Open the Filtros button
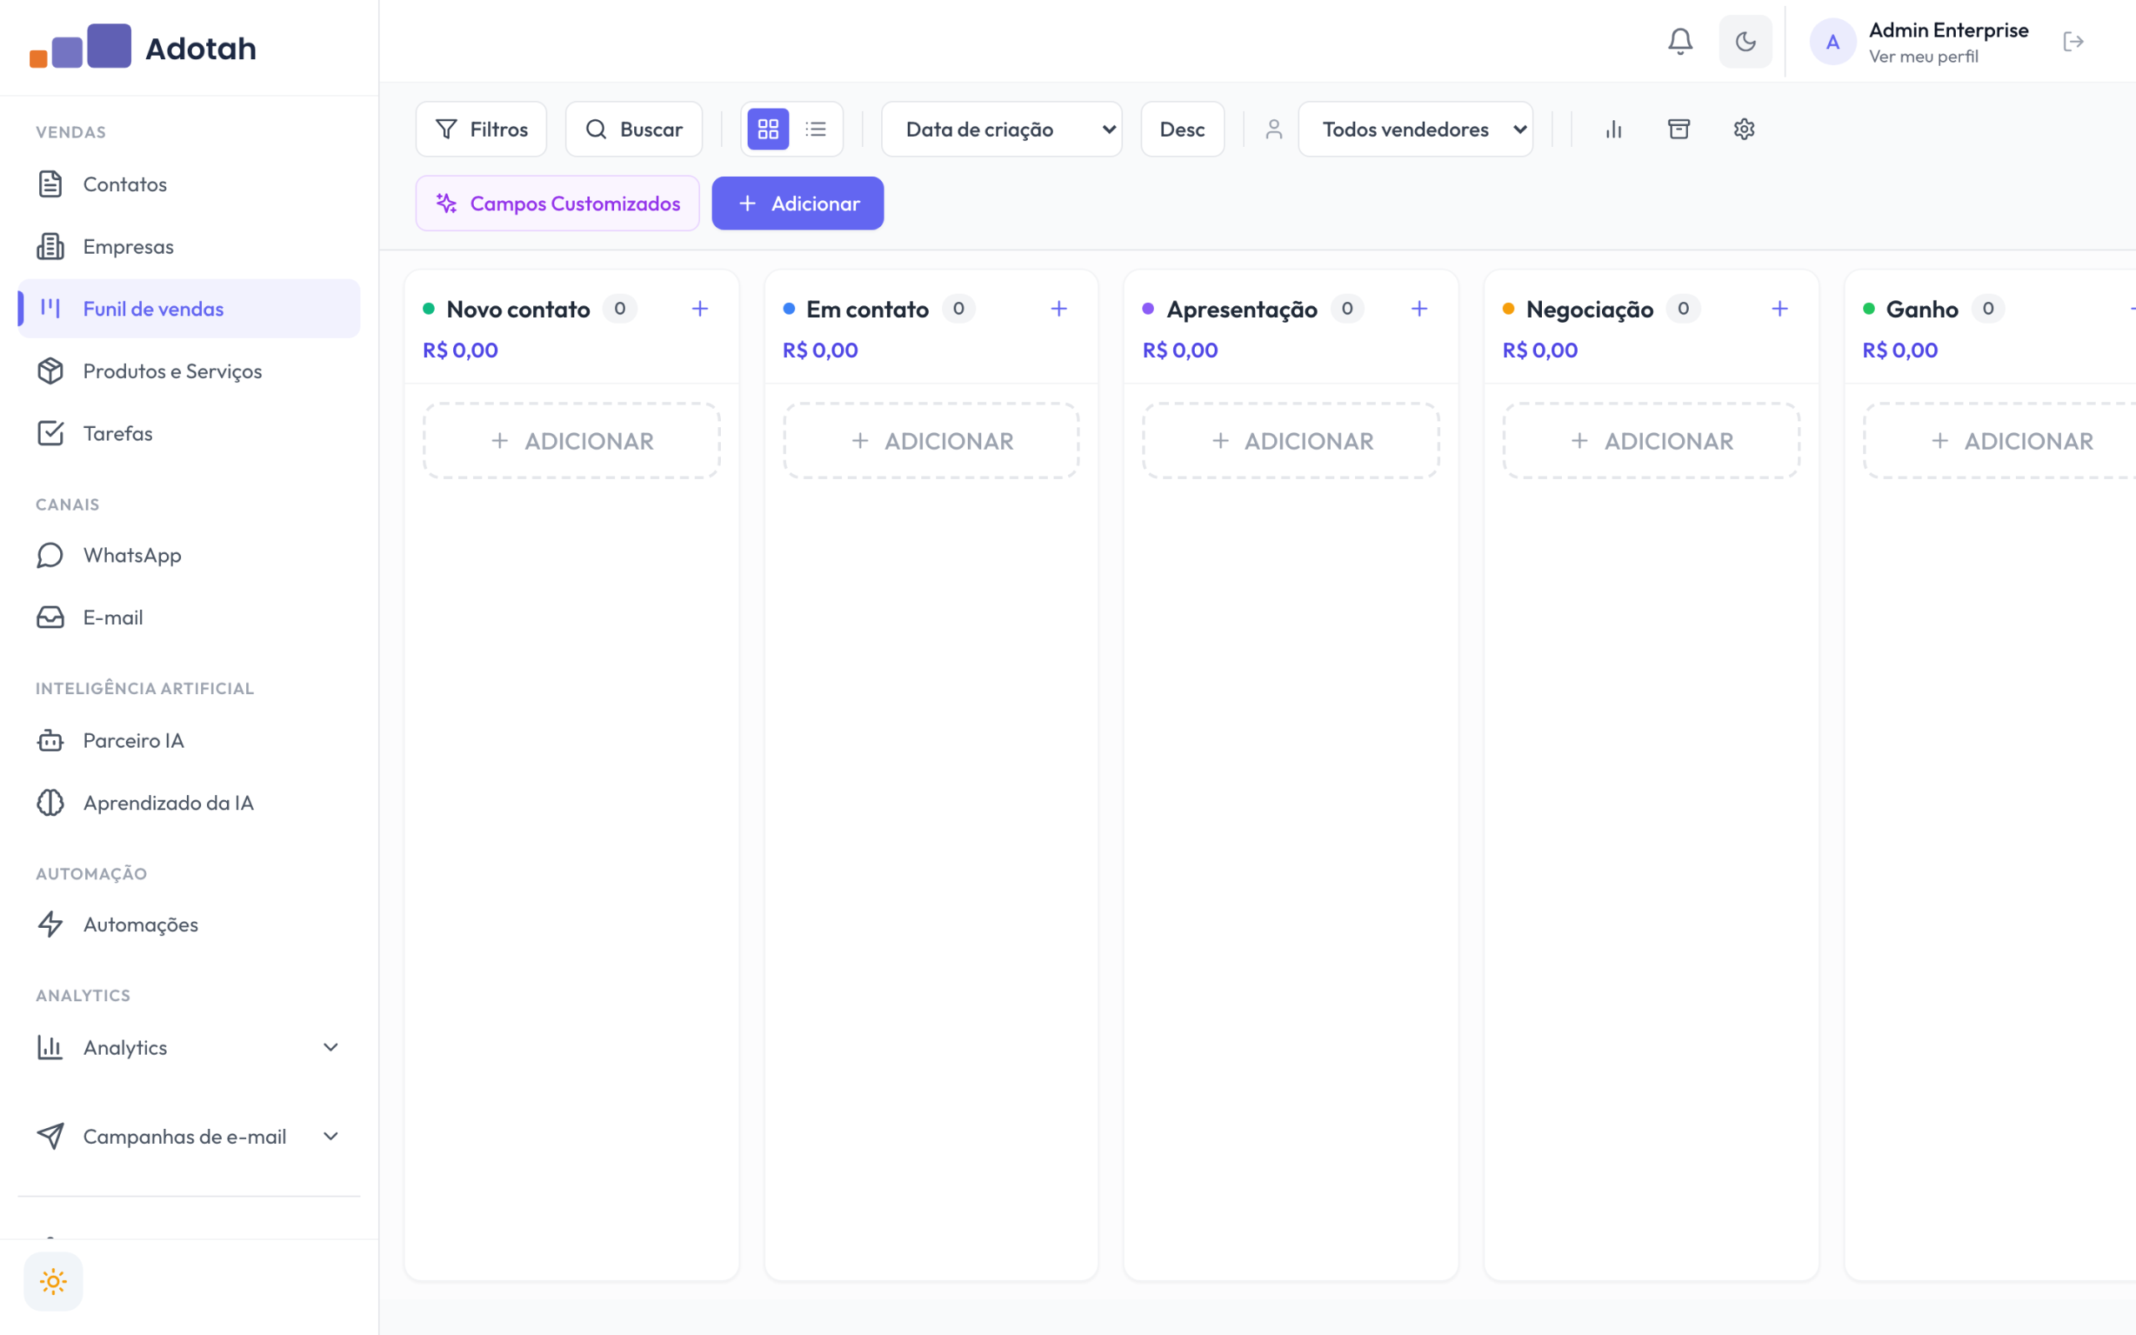Image resolution: width=2136 pixels, height=1335 pixels. (481, 130)
